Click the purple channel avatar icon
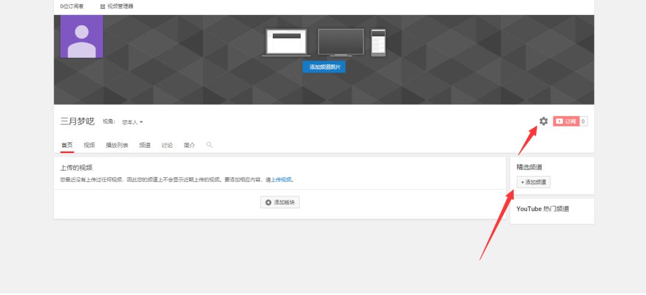The image size is (646, 295). (82, 37)
